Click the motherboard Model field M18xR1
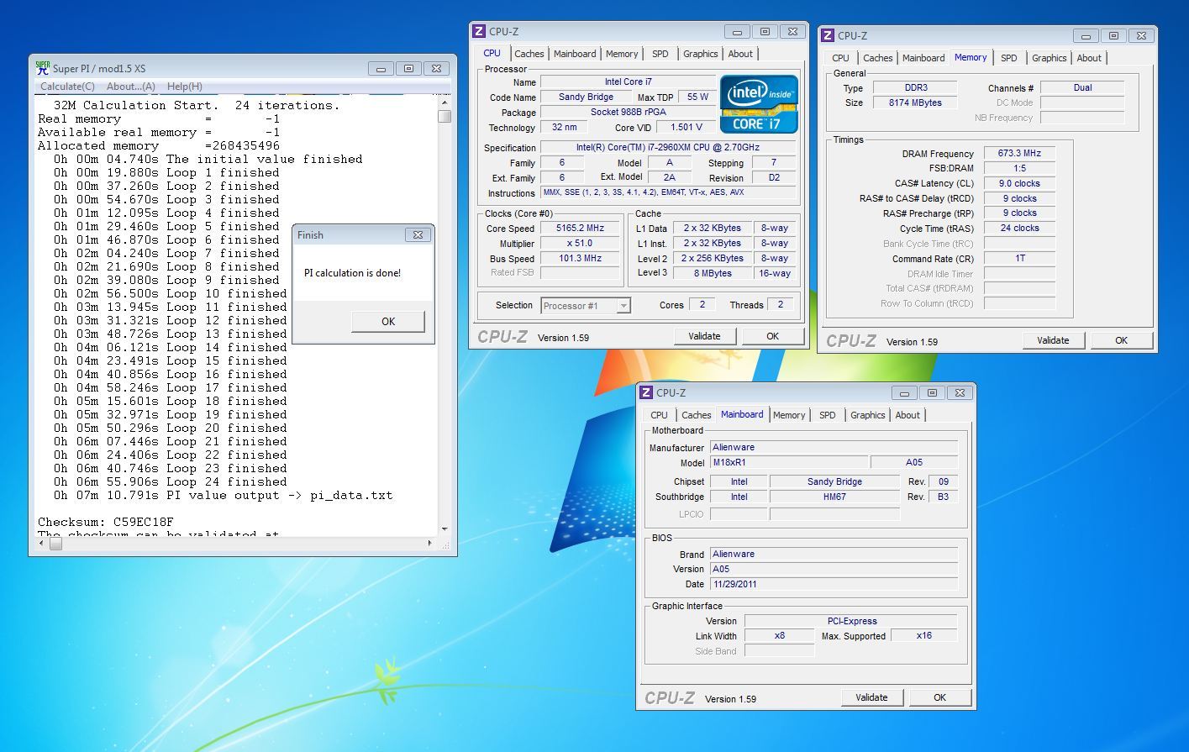 coord(788,462)
